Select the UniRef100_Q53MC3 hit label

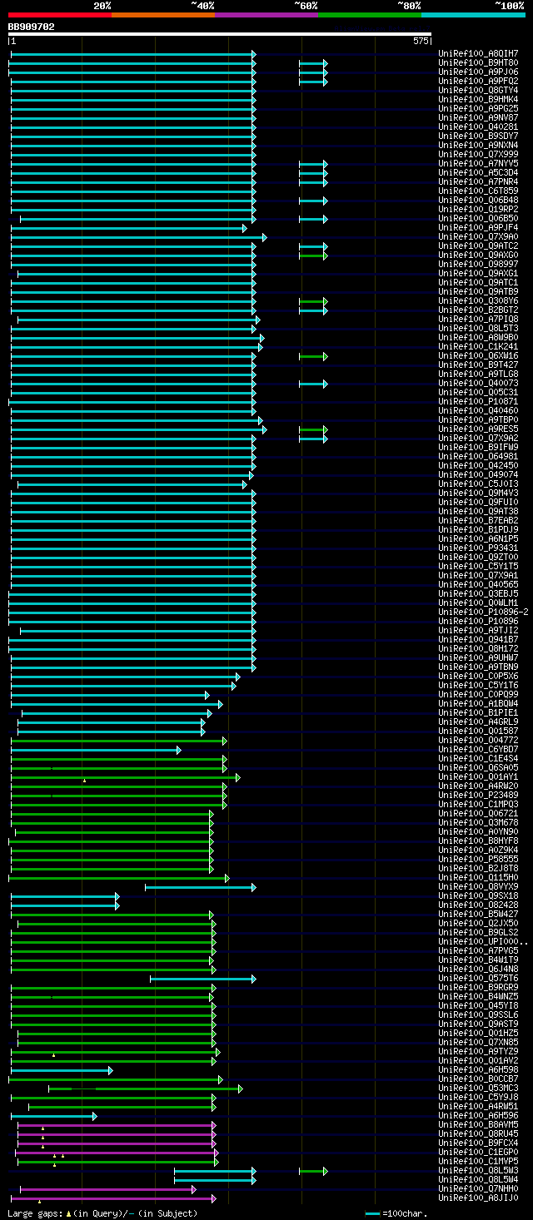(x=478, y=1088)
